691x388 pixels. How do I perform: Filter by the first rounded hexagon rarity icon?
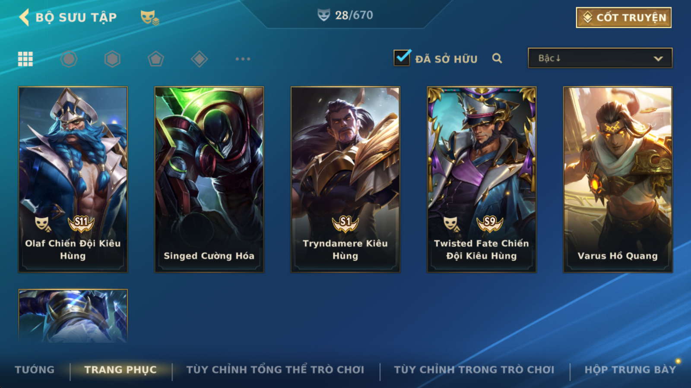click(69, 59)
